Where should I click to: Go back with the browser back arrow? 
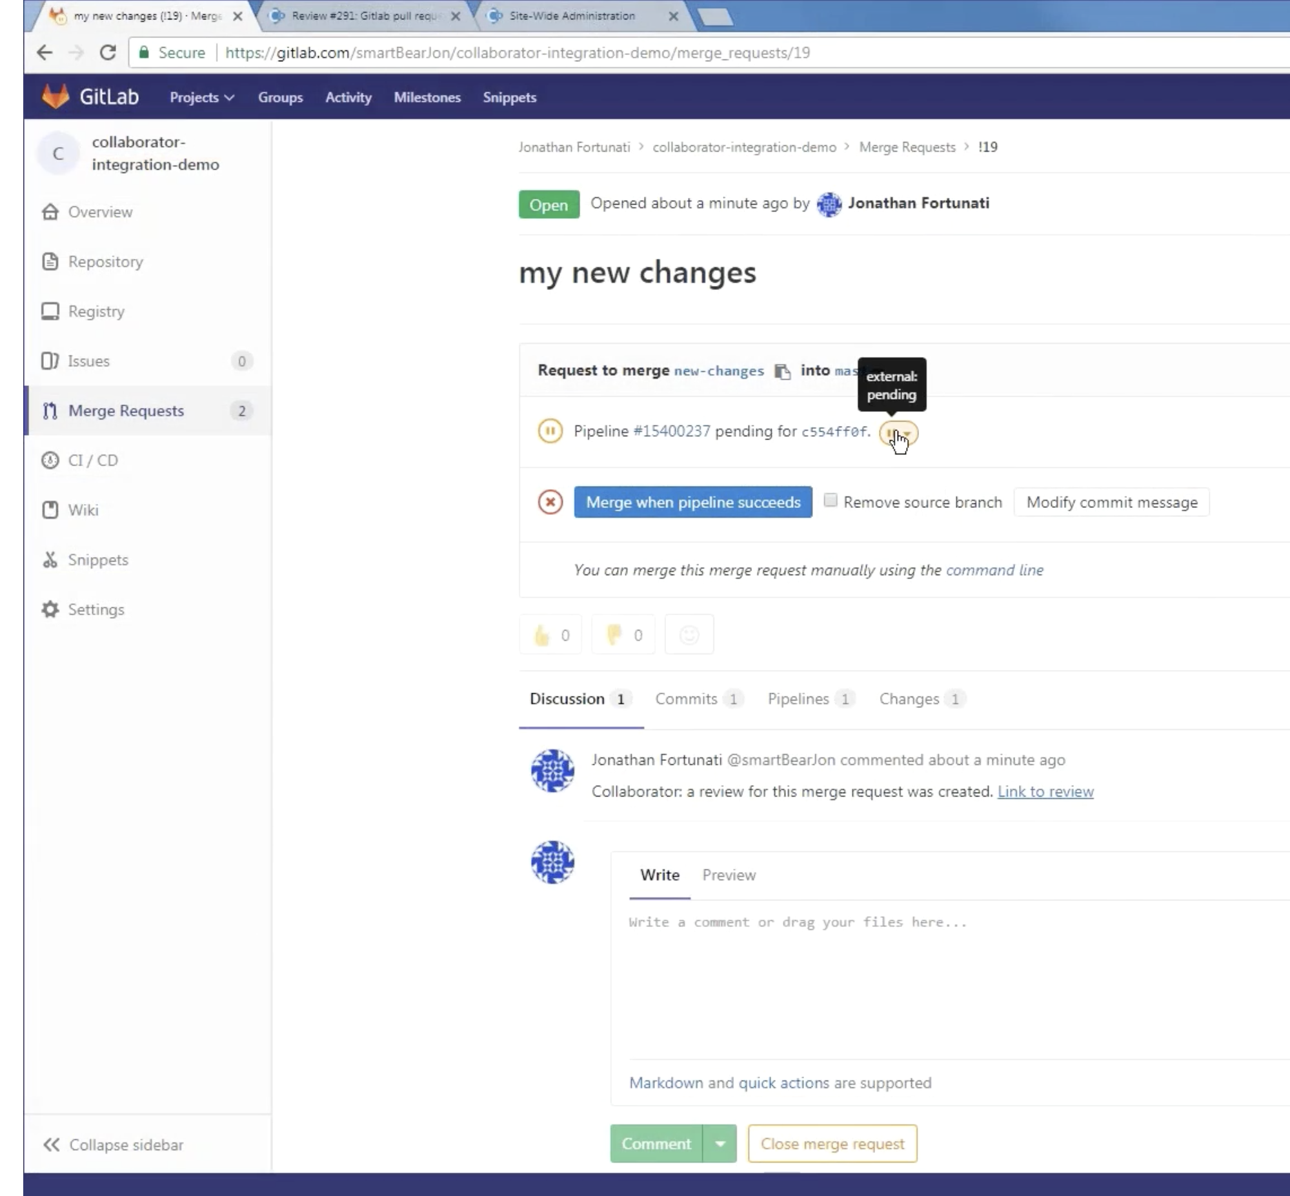pyautogui.click(x=45, y=52)
